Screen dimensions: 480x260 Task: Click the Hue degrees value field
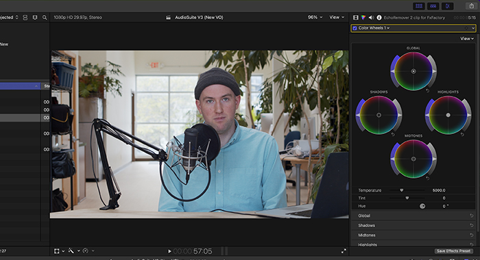(446, 206)
